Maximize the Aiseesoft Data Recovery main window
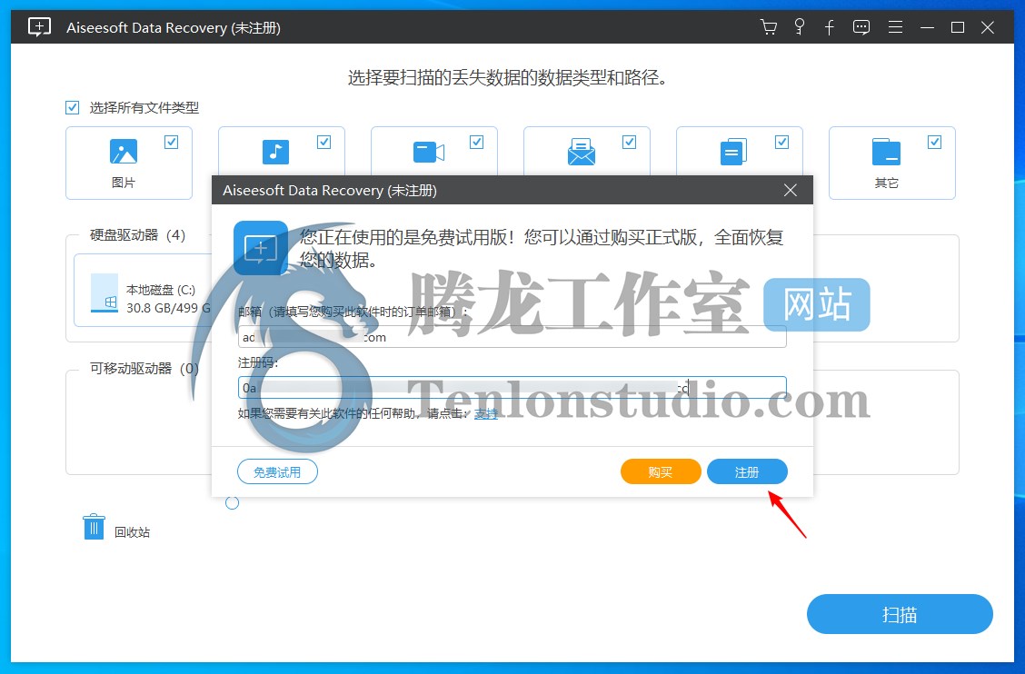The width and height of the screenshot is (1025, 674). 958,27
